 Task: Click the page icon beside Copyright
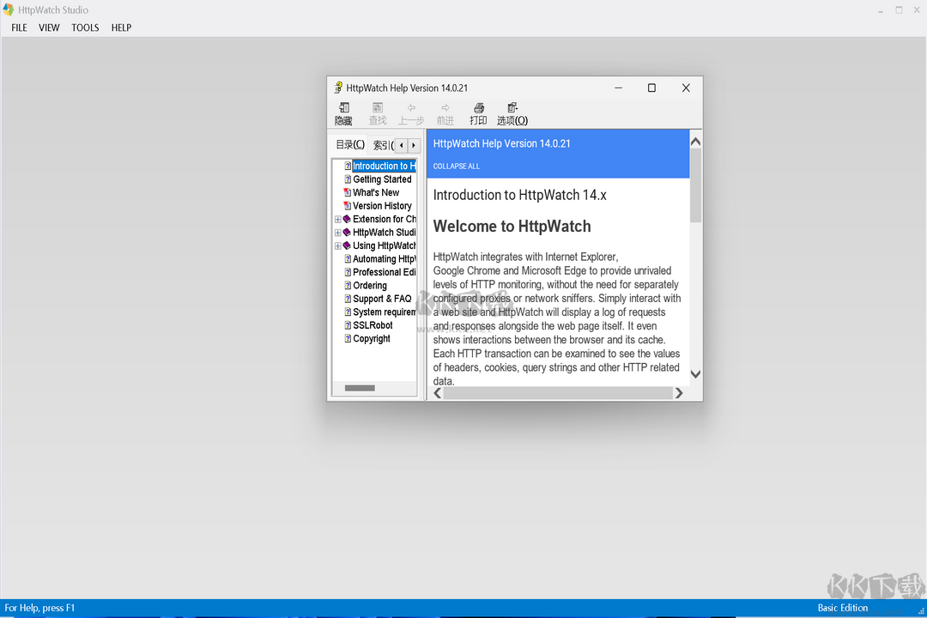[348, 338]
